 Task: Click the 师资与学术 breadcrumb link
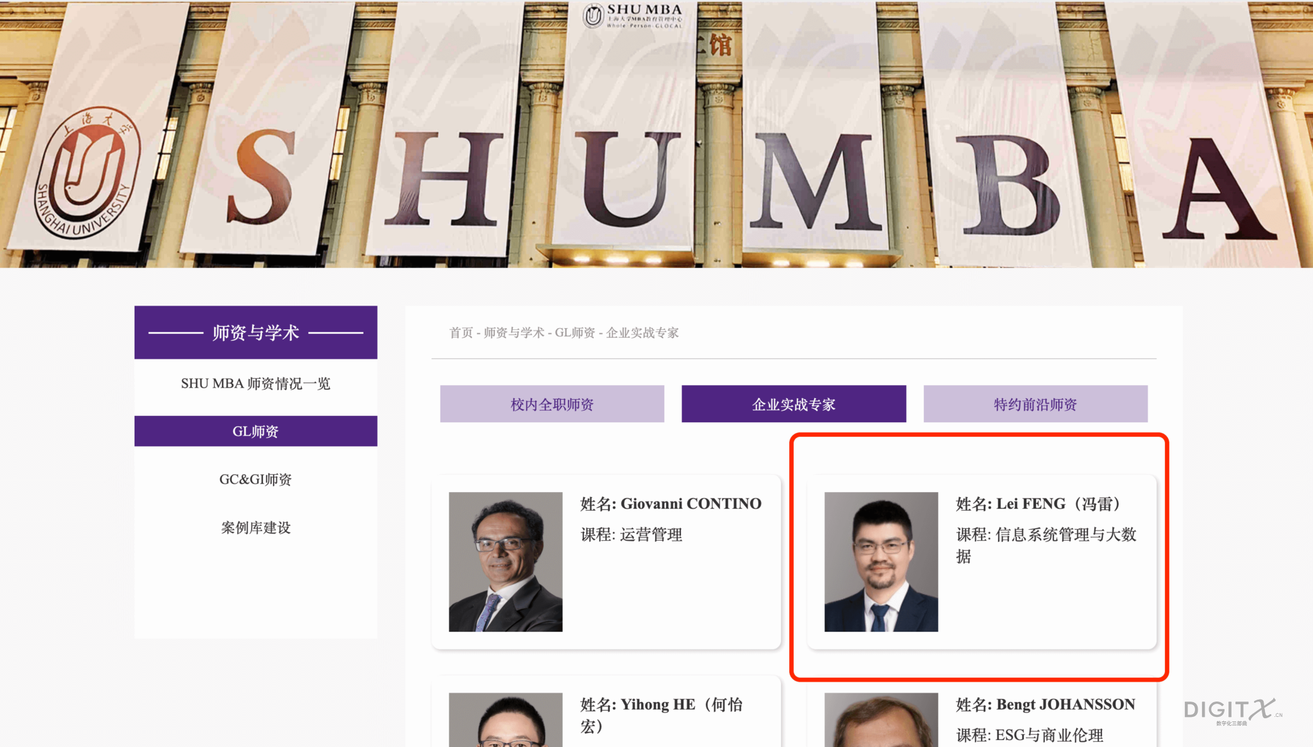tap(514, 332)
